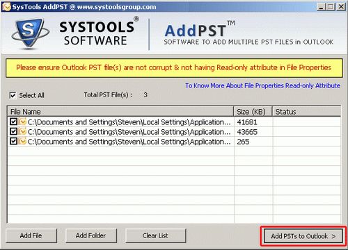Uncheck the file with size 43665
The height and width of the screenshot is (250, 348).
coord(13,131)
